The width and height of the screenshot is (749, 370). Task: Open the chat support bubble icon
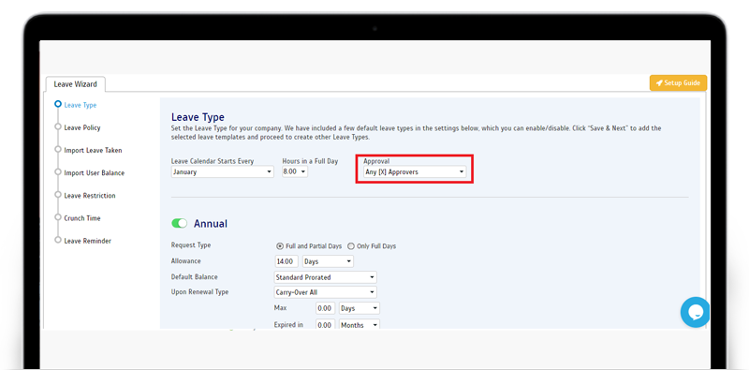click(x=695, y=312)
